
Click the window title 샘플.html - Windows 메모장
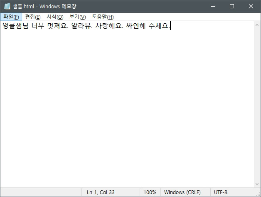click(44, 6)
